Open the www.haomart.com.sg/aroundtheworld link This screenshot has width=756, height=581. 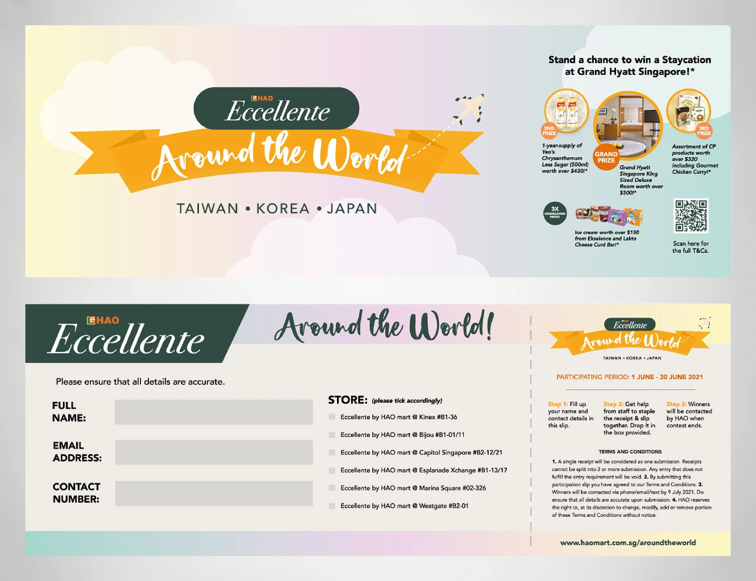click(x=628, y=543)
